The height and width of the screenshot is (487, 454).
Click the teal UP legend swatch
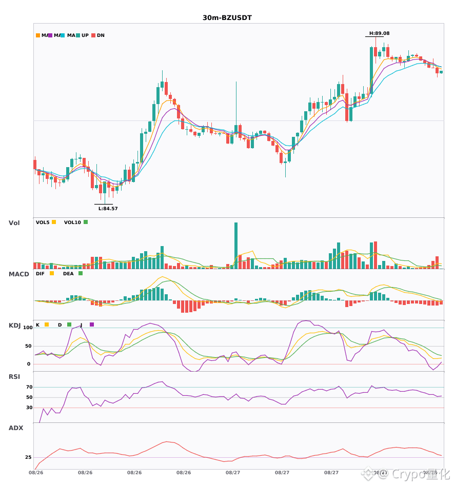click(x=78, y=35)
